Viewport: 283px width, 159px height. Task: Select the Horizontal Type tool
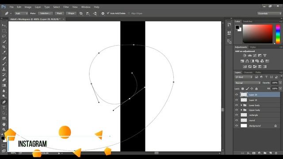(4, 108)
